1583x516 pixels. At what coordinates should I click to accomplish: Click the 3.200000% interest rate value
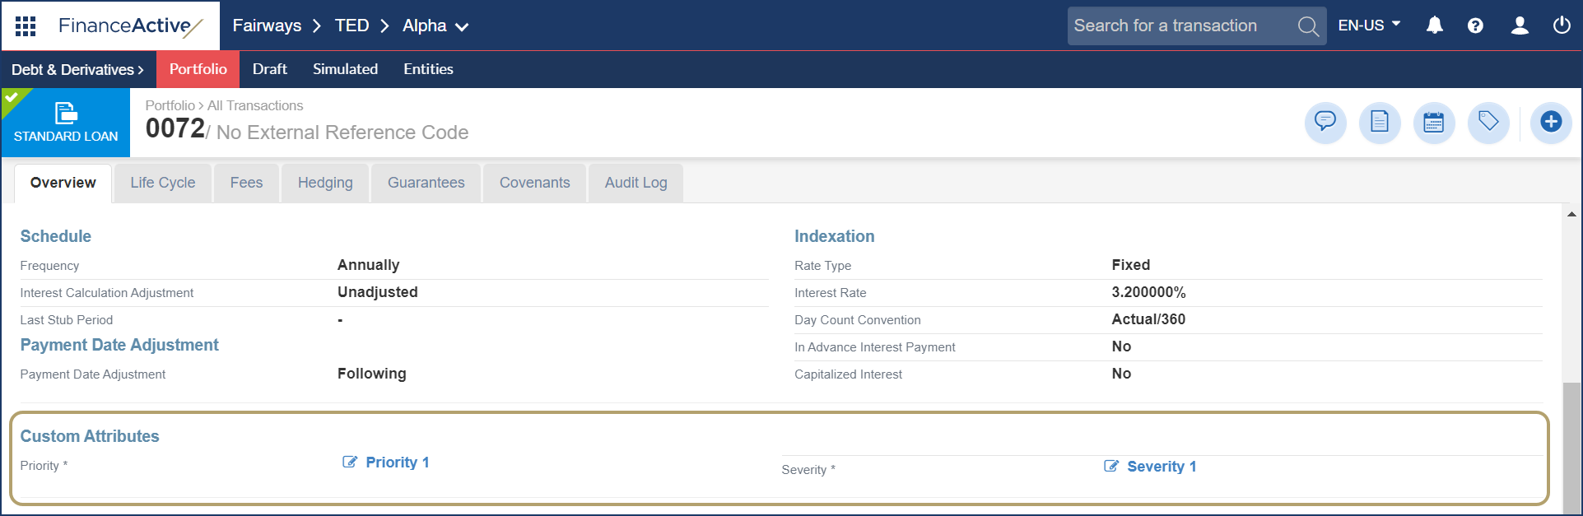pos(1148,292)
